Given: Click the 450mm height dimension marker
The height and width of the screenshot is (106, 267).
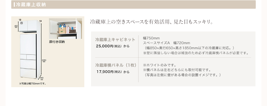Looking at the screenshot, I should [x=16, y=26].
